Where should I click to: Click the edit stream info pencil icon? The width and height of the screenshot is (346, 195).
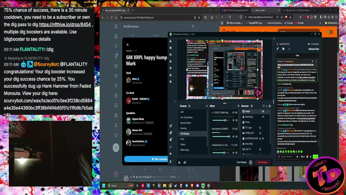(x=278, y=49)
